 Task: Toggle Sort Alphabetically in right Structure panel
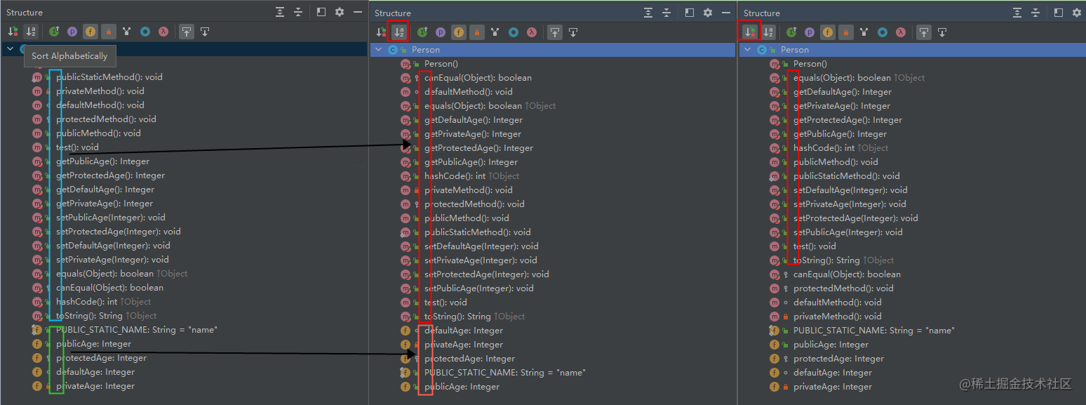tap(768, 32)
